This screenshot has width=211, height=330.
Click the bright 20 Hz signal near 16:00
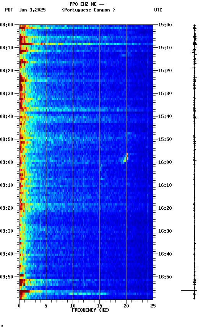click(x=126, y=158)
